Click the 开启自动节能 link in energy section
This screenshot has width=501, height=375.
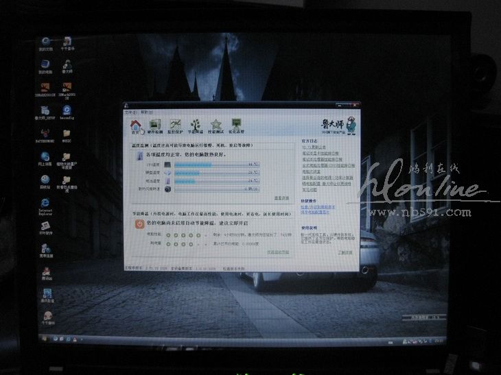pyautogui.click(x=278, y=252)
